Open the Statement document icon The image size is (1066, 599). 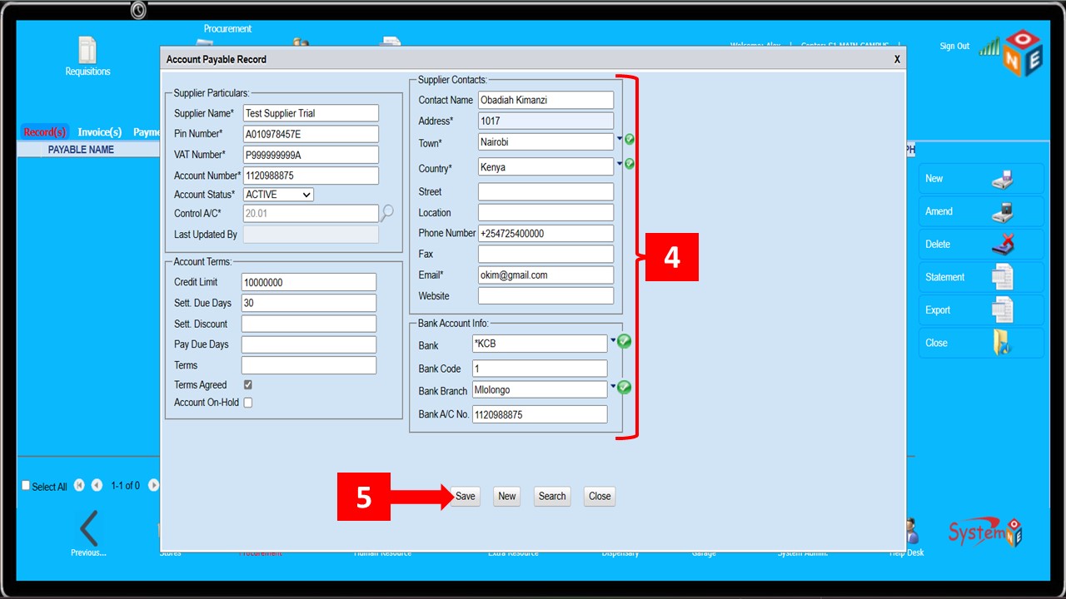[1002, 277]
